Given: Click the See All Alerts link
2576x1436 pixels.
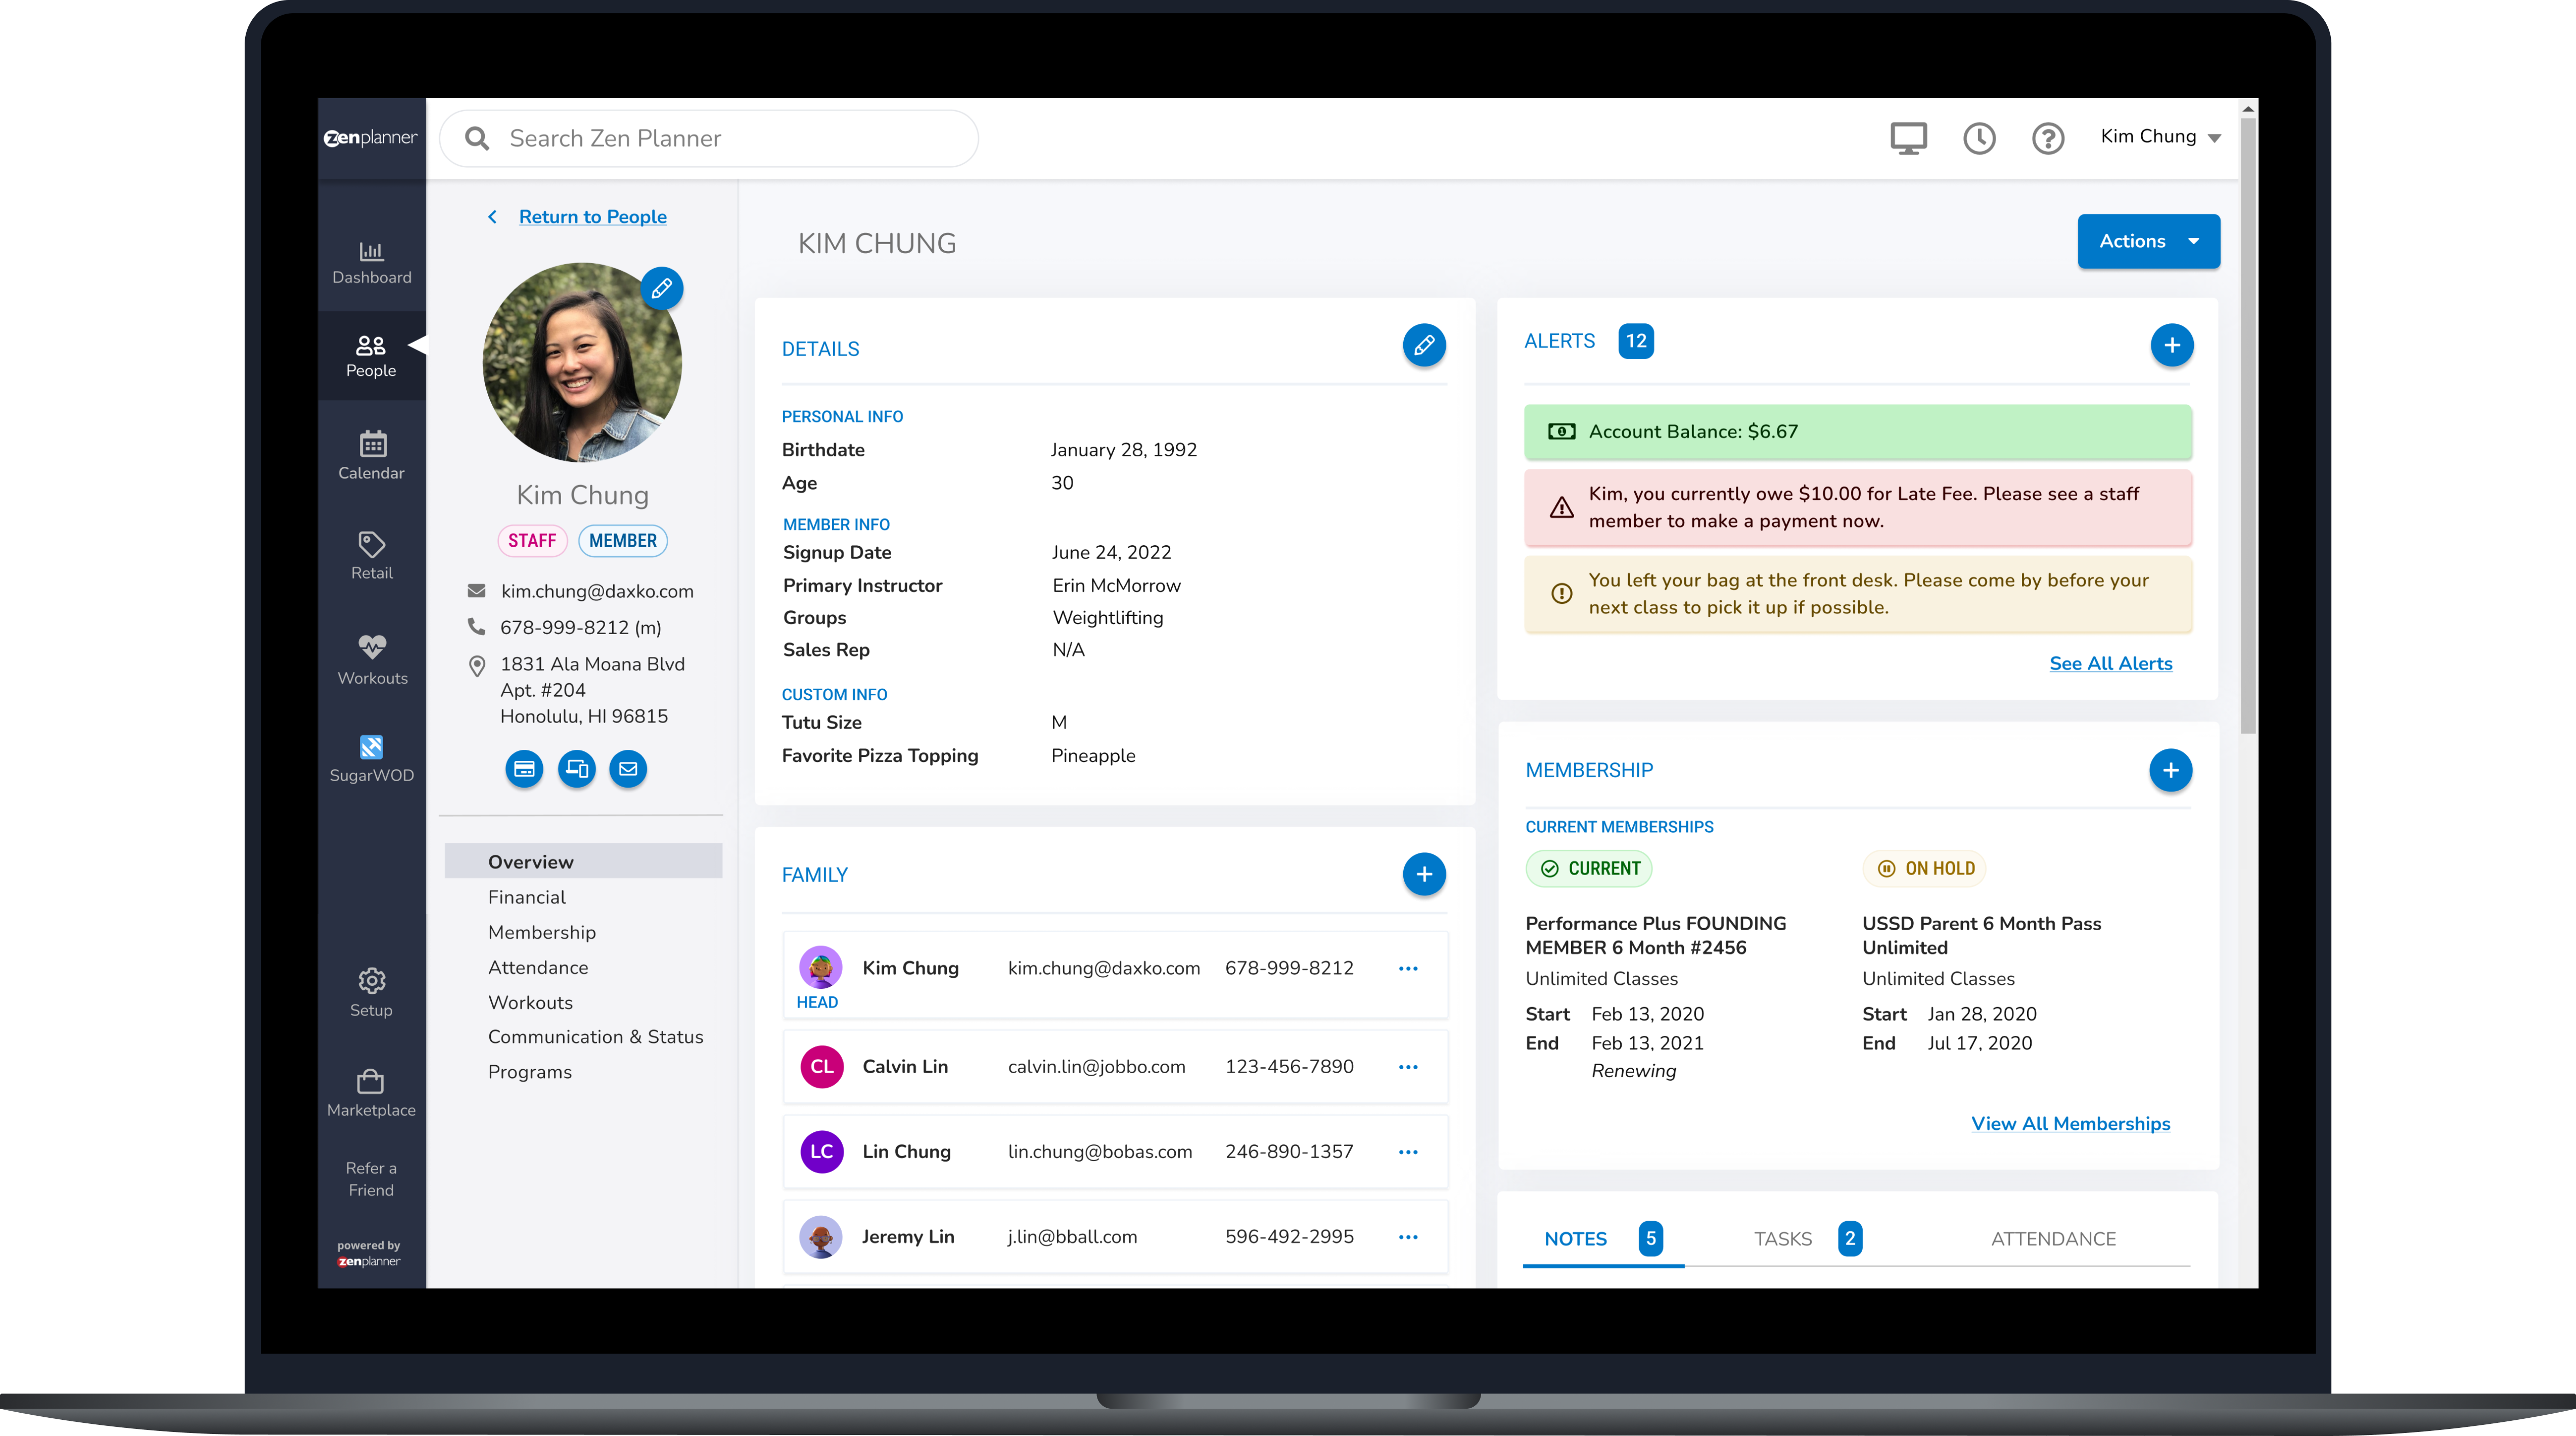Looking at the screenshot, I should (2110, 662).
